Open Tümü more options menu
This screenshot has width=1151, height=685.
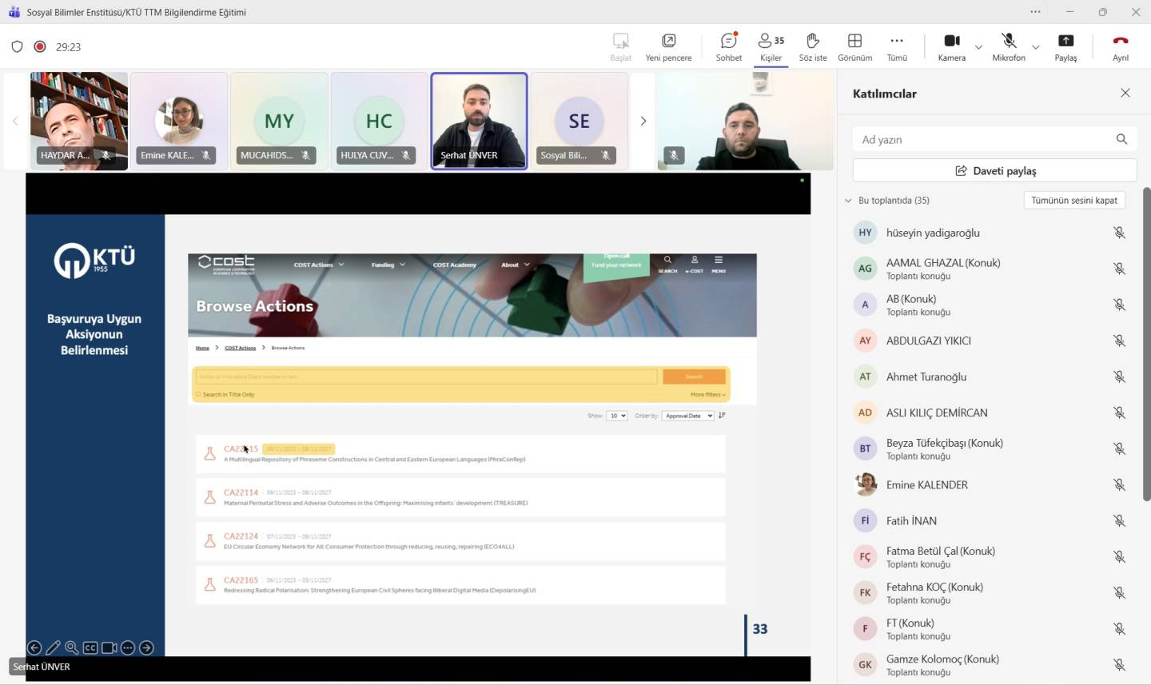tap(897, 46)
